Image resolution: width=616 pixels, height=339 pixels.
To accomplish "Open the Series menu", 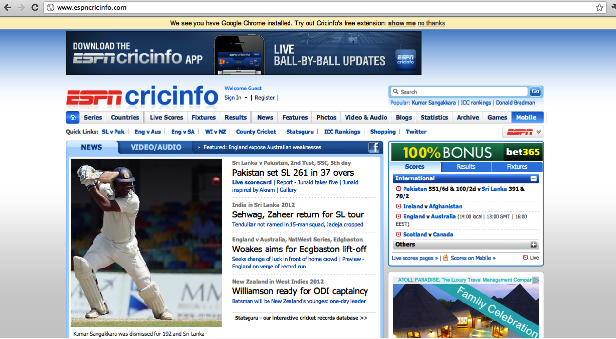I will click(93, 117).
